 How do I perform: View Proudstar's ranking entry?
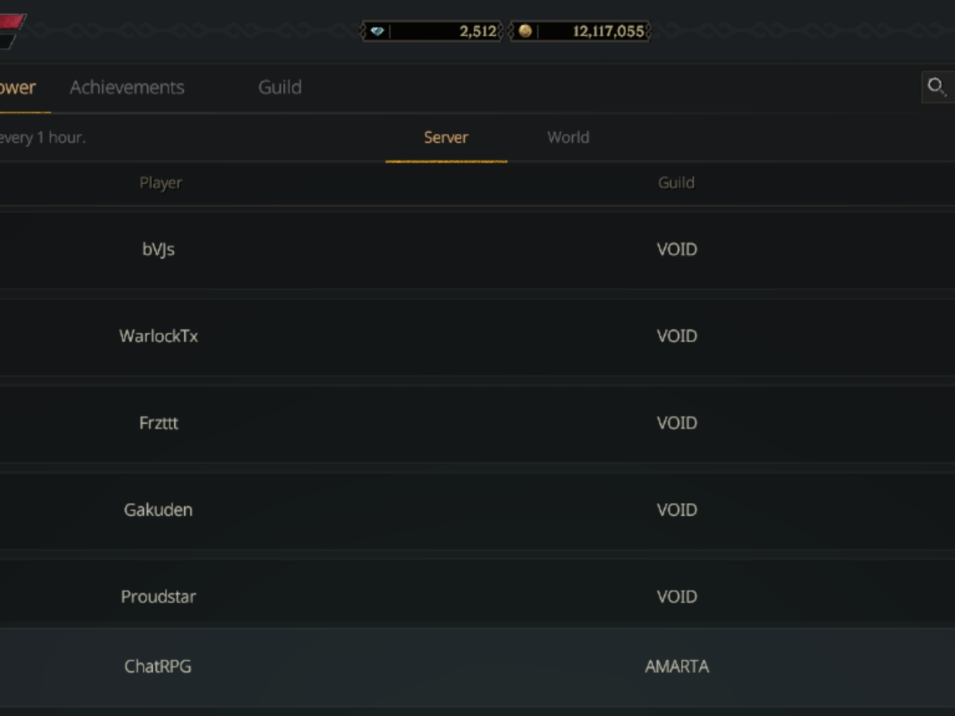[159, 597]
